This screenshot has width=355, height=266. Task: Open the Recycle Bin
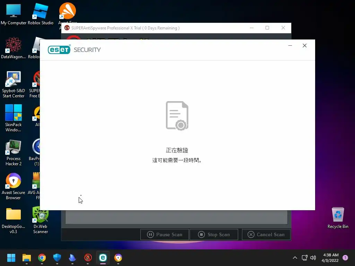[338, 218]
